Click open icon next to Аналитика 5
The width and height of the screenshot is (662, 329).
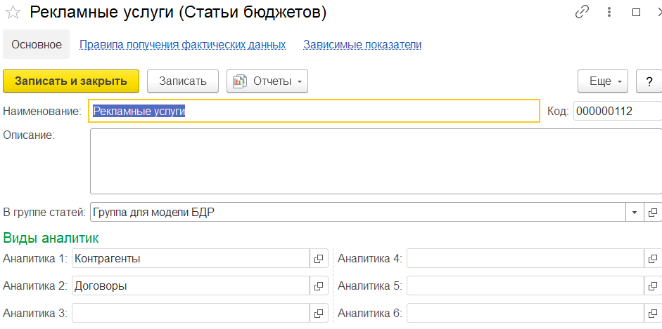tap(653, 286)
